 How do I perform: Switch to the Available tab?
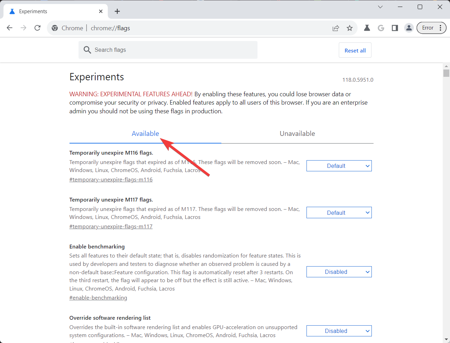145,134
